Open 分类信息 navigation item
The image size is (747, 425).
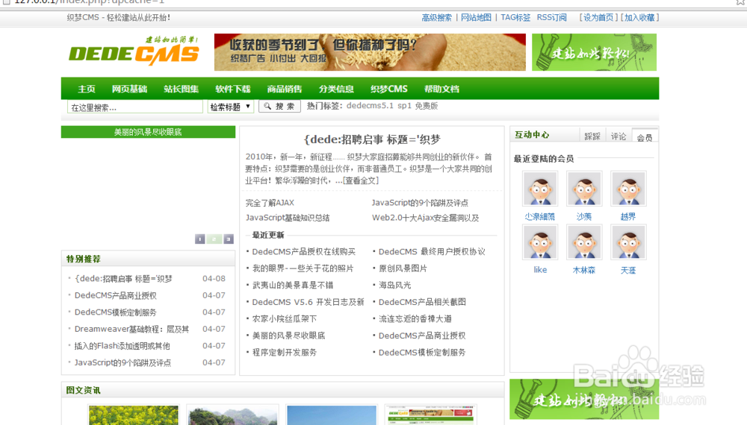(336, 89)
